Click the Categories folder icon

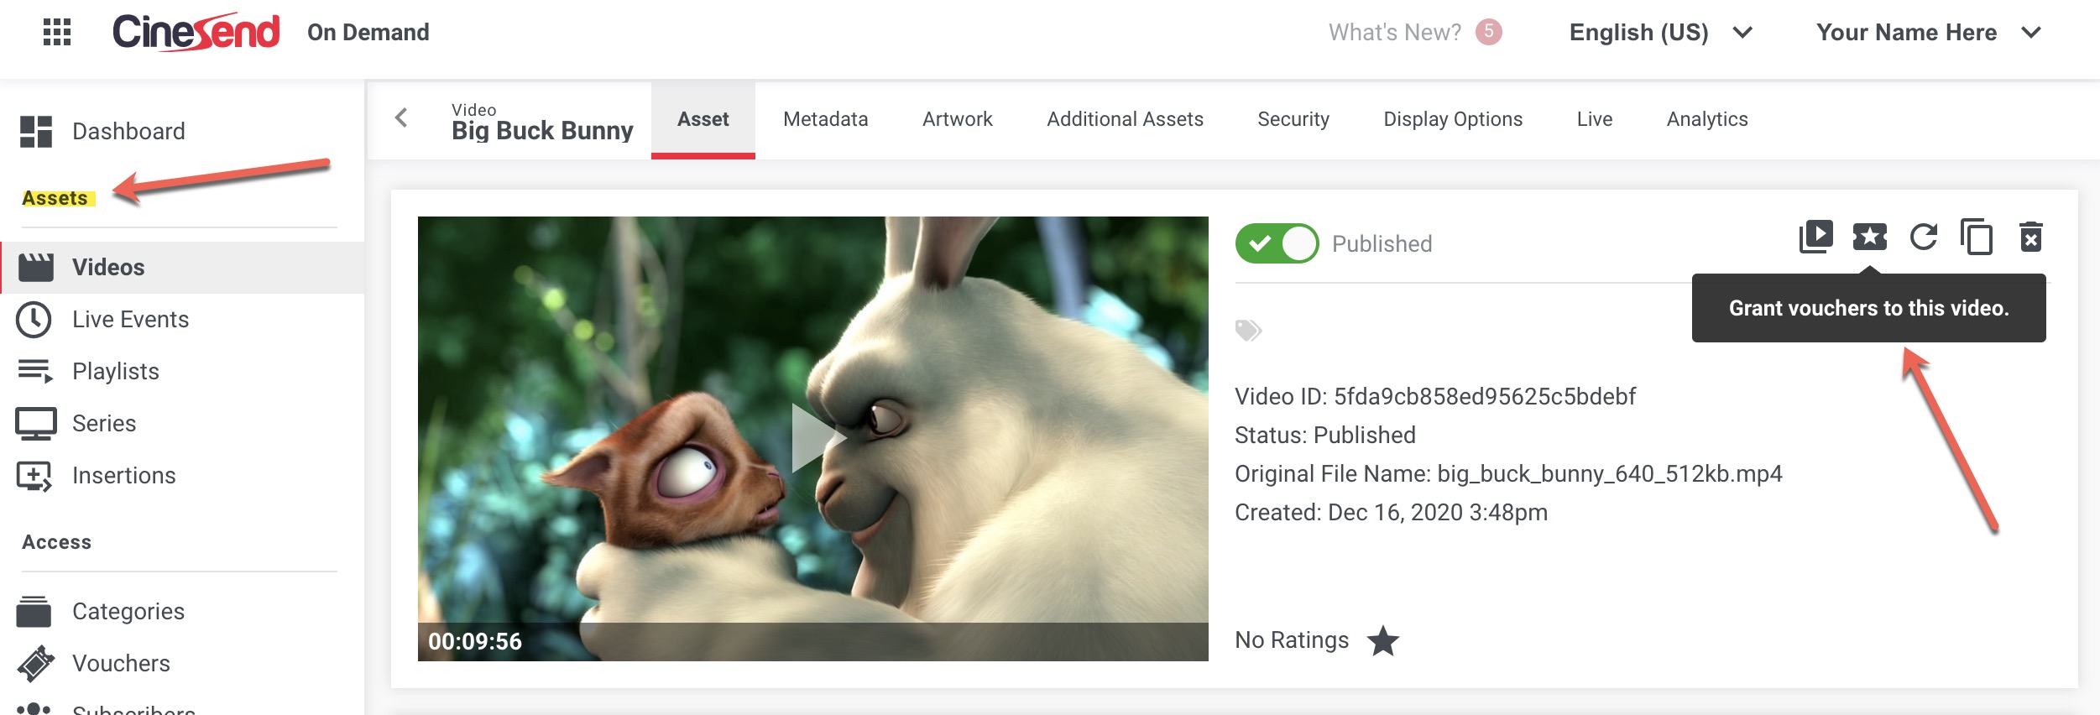(x=34, y=611)
